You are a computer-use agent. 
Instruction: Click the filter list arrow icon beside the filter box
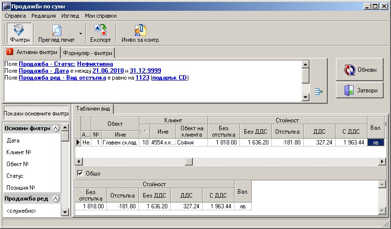(318, 91)
